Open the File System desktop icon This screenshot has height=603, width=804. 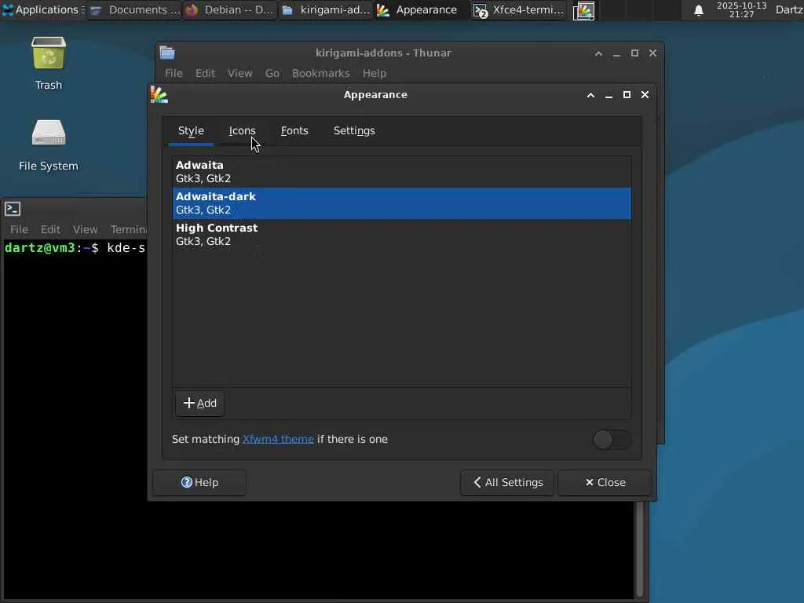click(x=48, y=144)
